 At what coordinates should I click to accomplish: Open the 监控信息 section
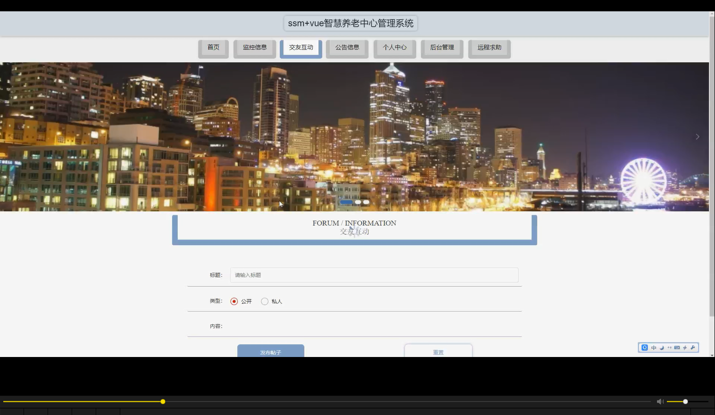tap(255, 47)
